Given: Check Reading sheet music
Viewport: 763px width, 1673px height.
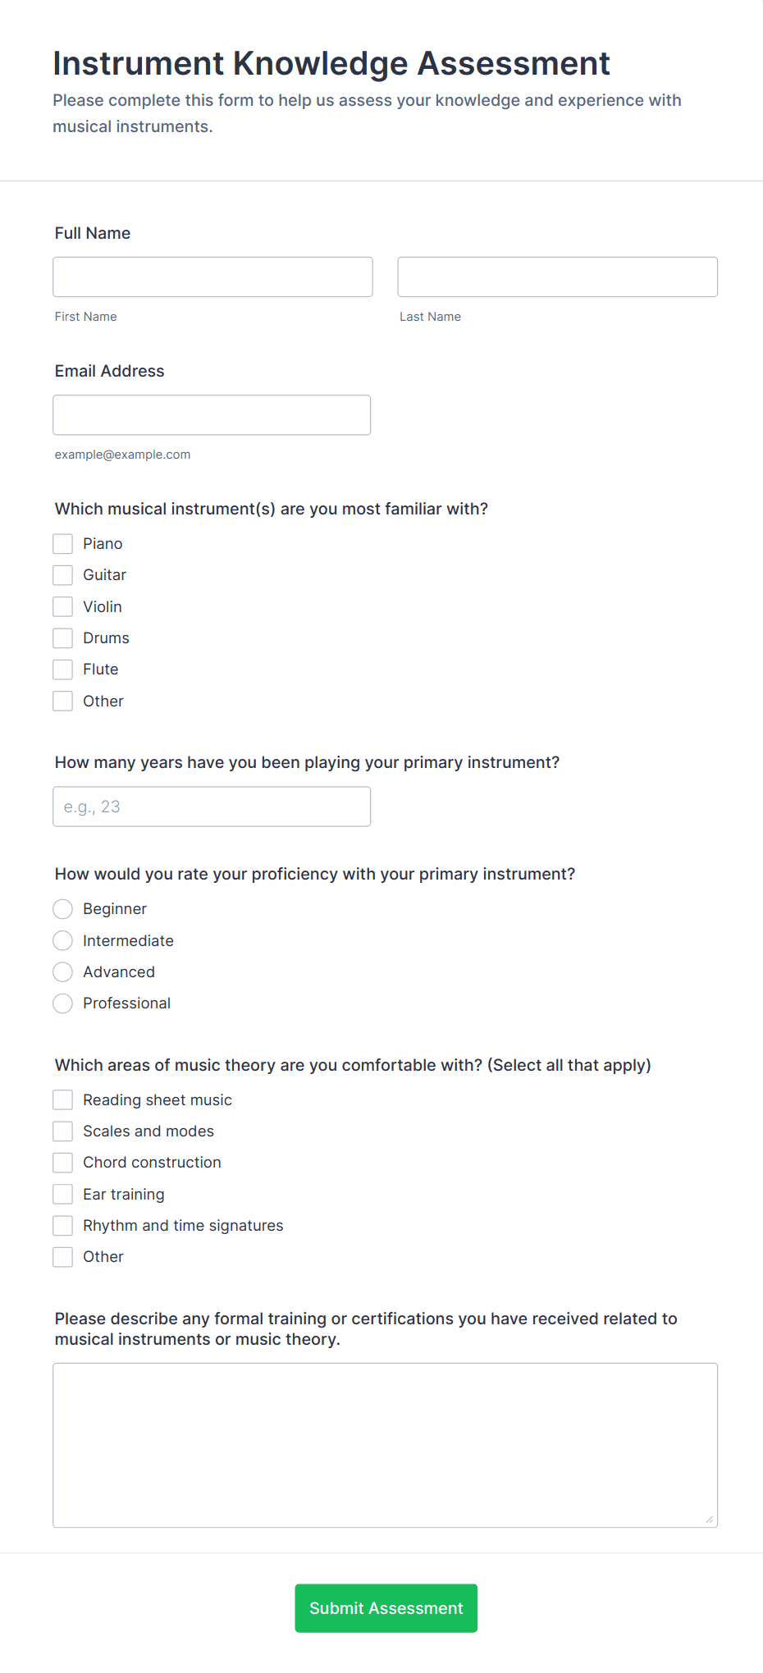Looking at the screenshot, I should [x=63, y=1099].
